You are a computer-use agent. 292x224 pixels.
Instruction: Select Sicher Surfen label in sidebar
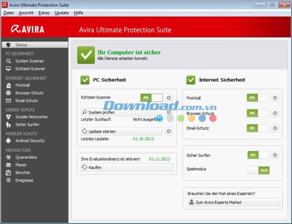[x=27, y=124]
